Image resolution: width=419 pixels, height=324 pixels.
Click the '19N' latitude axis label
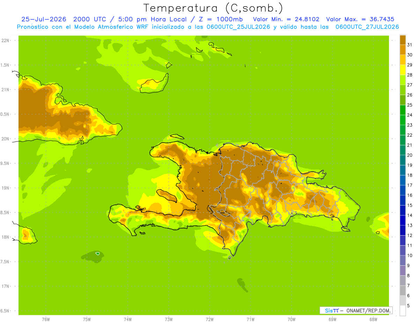coord(6,188)
